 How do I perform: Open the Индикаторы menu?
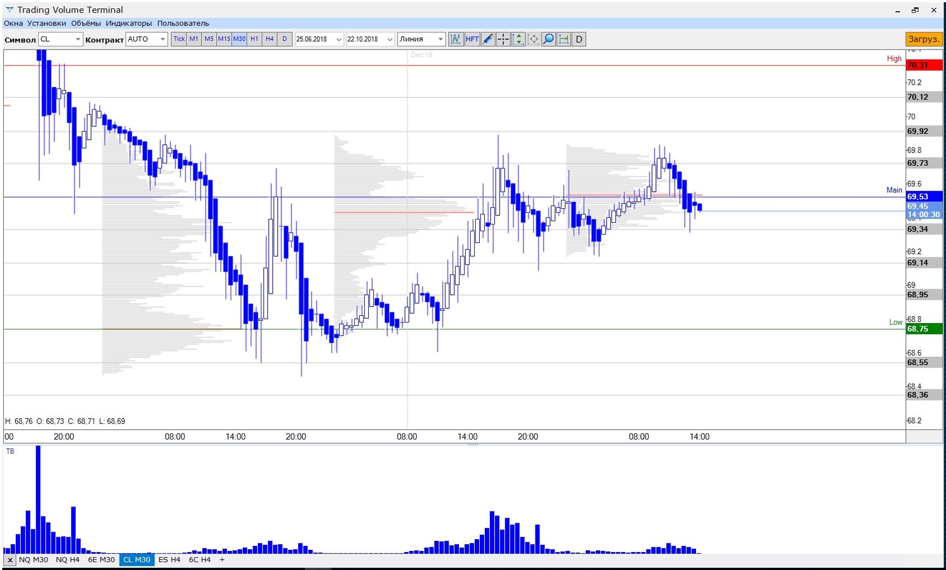129,23
